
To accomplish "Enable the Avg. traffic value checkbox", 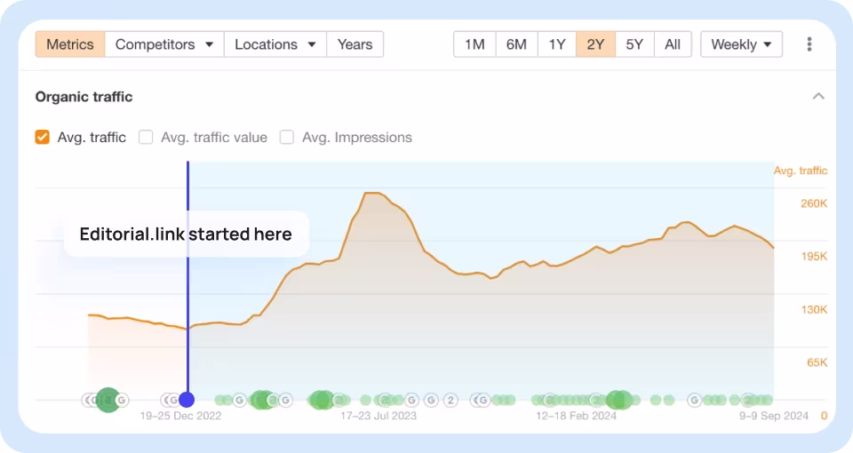I will [x=146, y=137].
